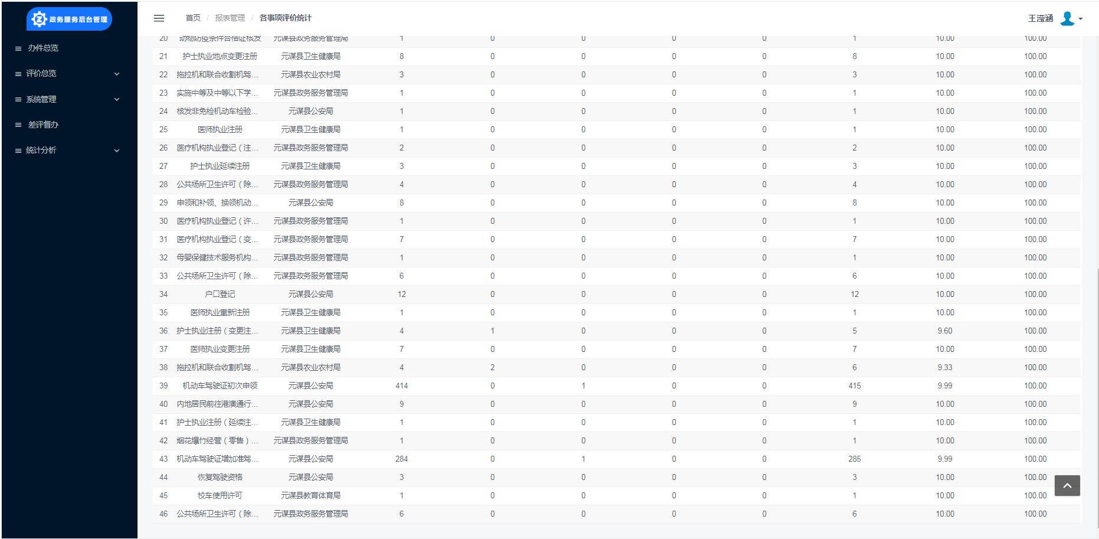
Task: Click score 9.33 in row 38
Action: tap(945, 368)
